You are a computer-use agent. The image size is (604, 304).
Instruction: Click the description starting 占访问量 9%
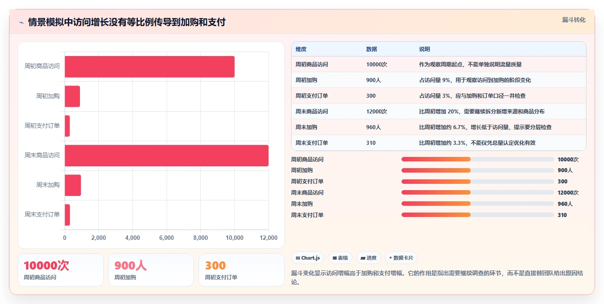pos(475,80)
